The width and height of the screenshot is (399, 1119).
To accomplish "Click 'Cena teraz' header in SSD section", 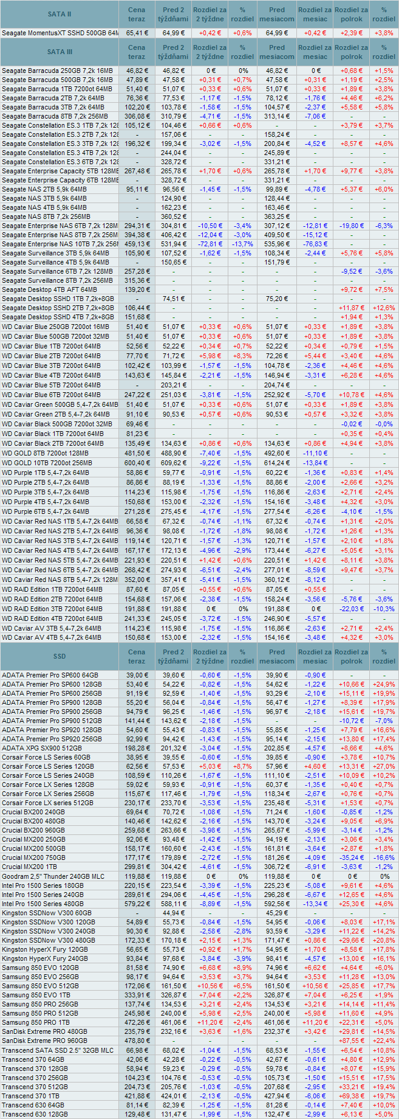I will [137, 656].
